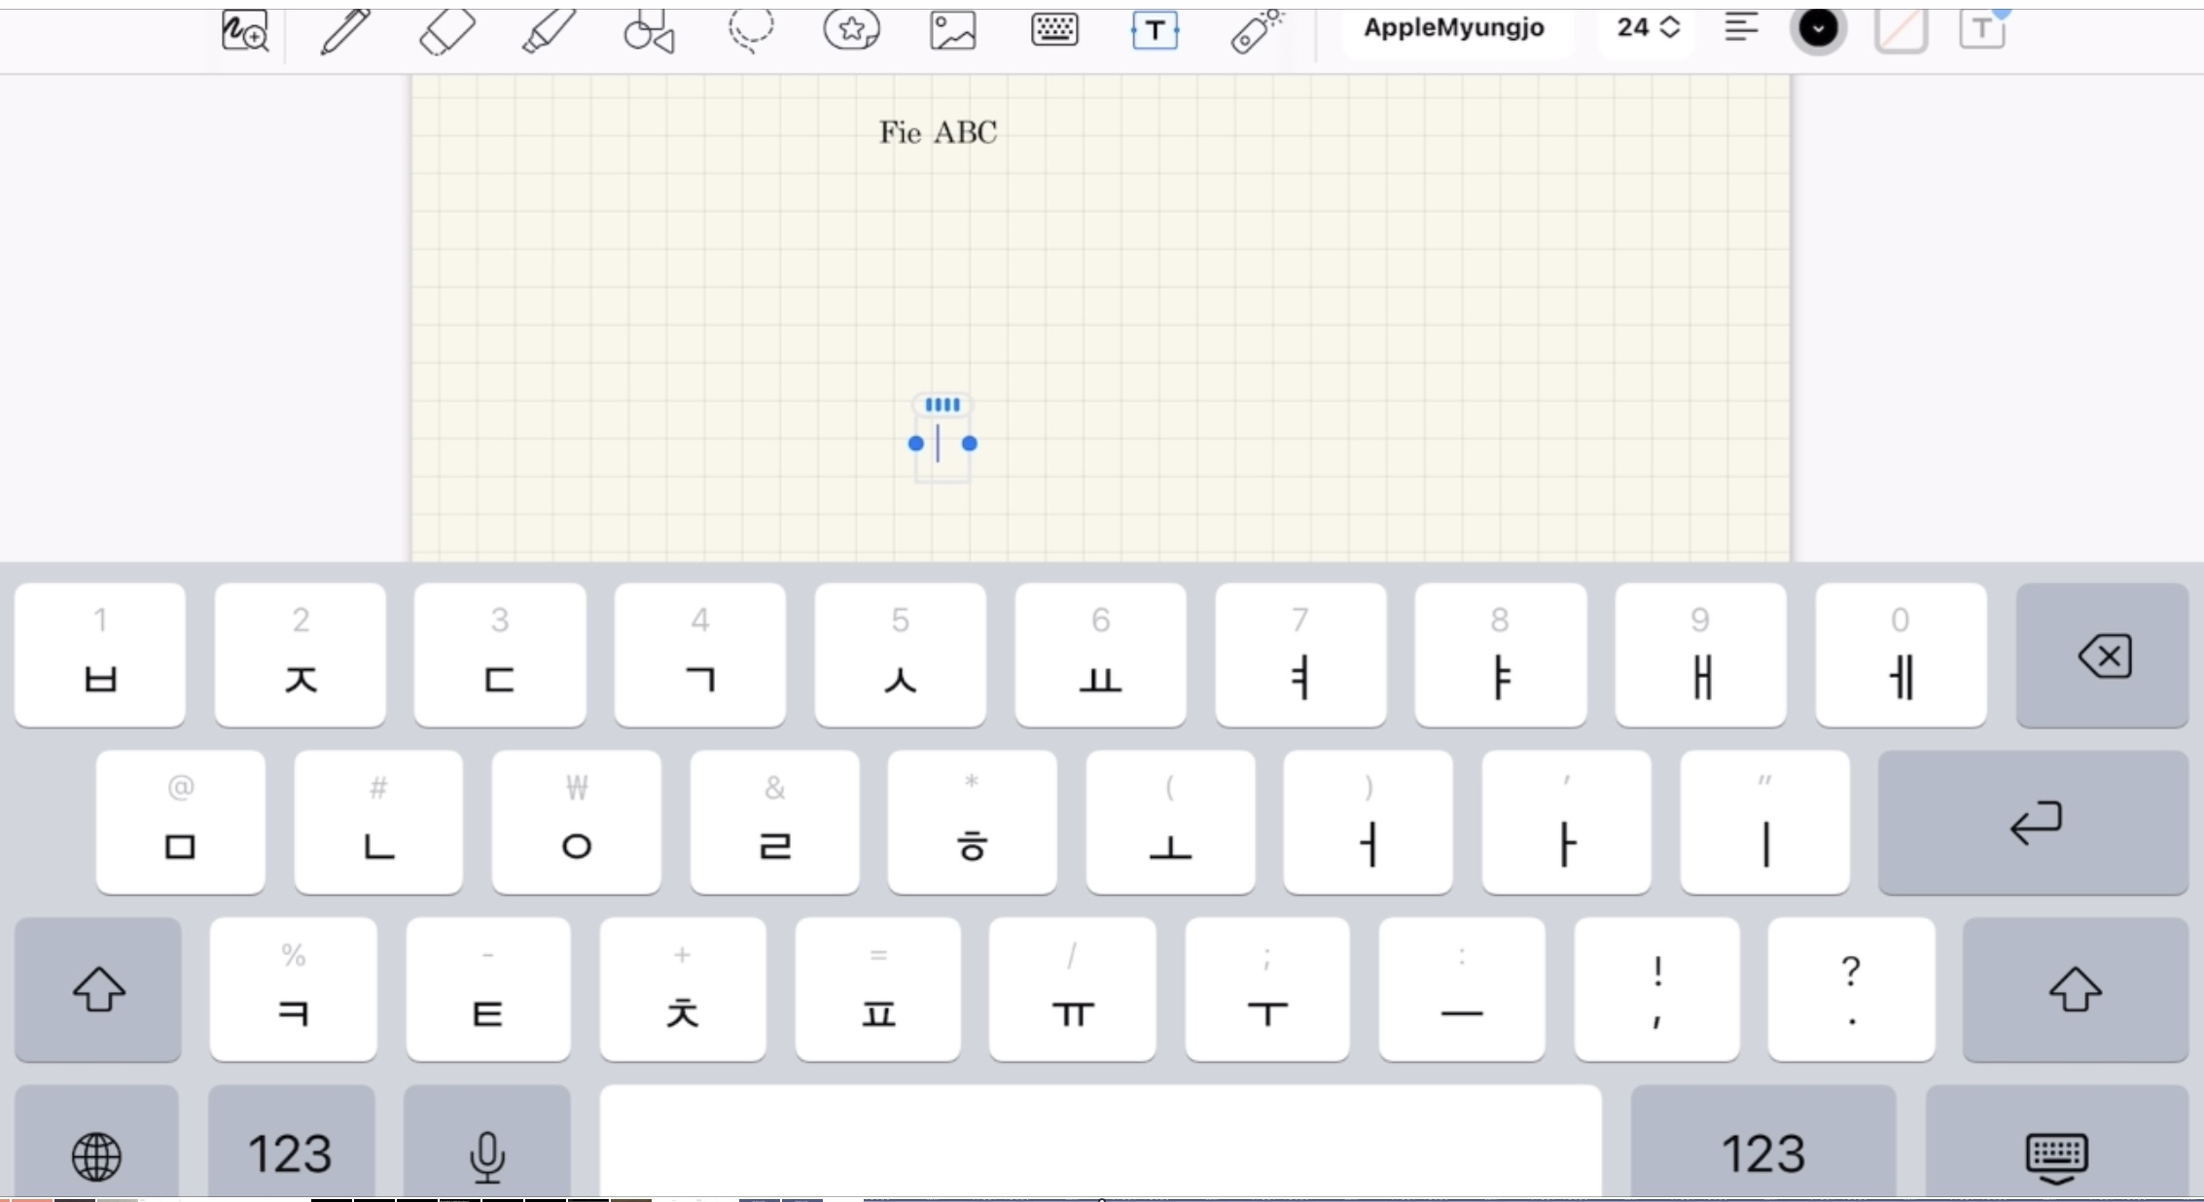Image resolution: width=2204 pixels, height=1202 pixels.
Task: Open the AppleMyungjo font dropdown
Action: (1453, 28)
